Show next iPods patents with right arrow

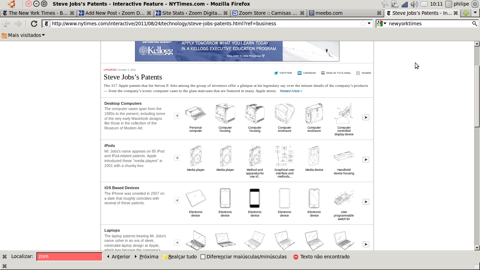[x=366, y=160]
